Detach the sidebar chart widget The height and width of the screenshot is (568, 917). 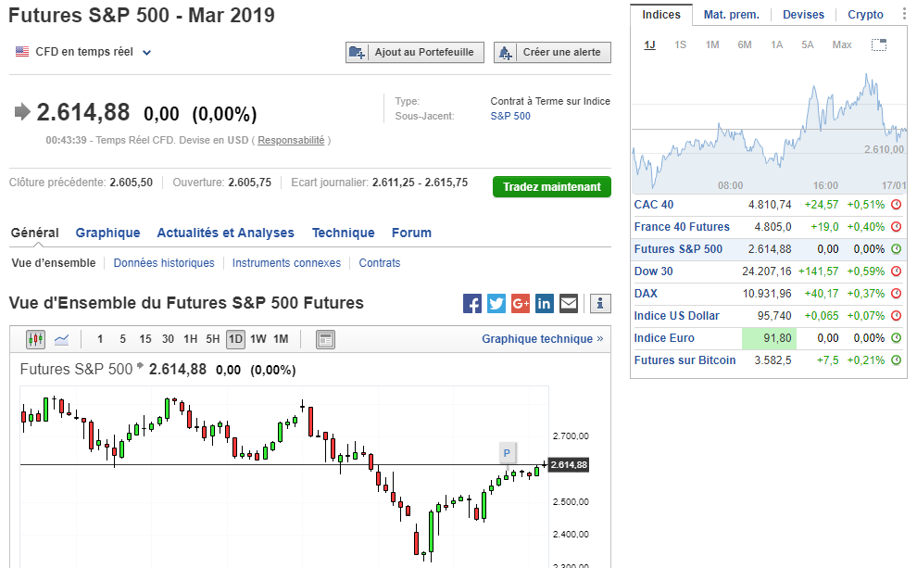pyautogui.click(x=879, y=44)
